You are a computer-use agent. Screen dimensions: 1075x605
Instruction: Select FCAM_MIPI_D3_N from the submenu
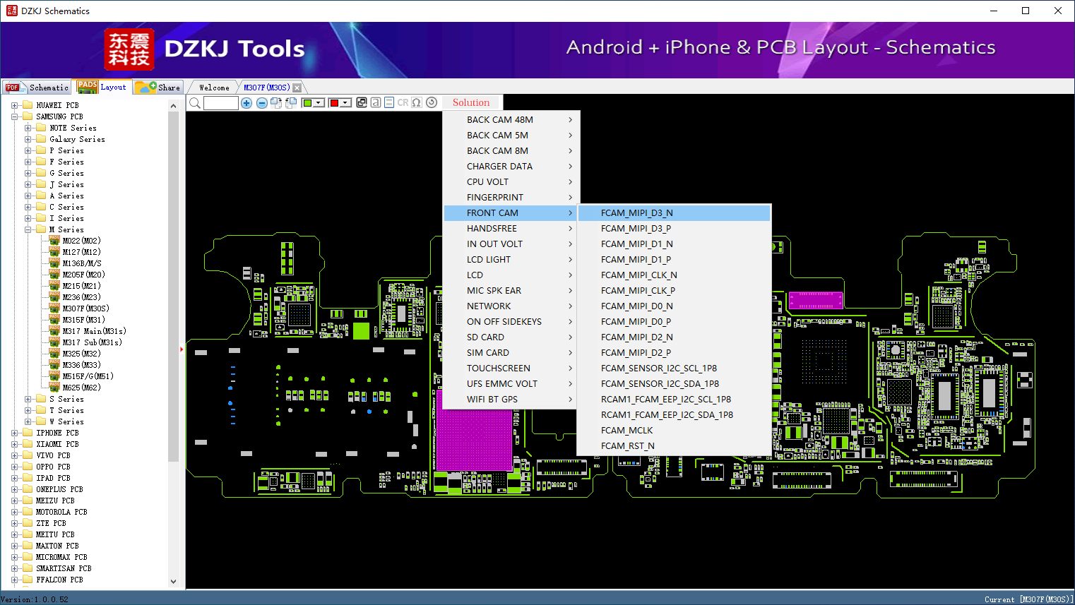point(674,213)
